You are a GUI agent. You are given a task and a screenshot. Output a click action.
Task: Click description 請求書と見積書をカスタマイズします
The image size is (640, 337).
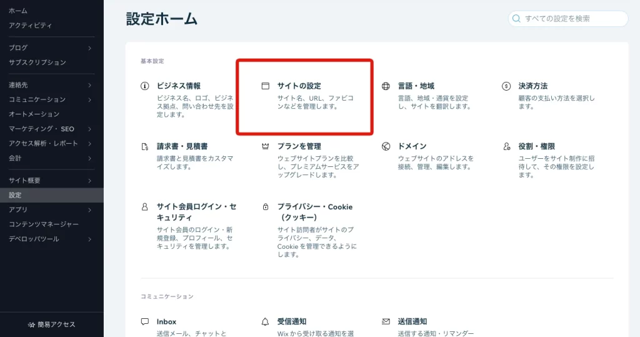pyautogui.click(x=195, y=163)
